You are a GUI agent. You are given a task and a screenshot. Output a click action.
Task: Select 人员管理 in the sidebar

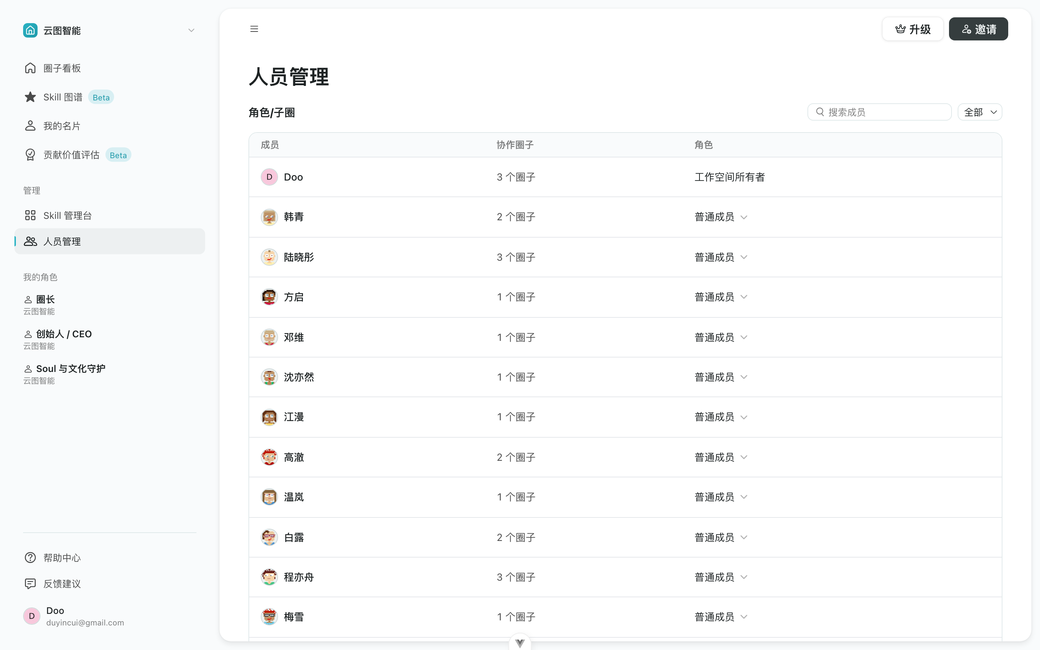pos(109,241)
